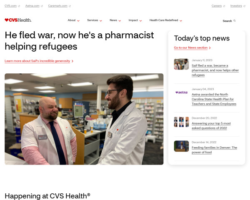The height and width of the screenshot is (200, 250).
Task: Expand the Services dropdown menu
Action: [x=95, y=20]
